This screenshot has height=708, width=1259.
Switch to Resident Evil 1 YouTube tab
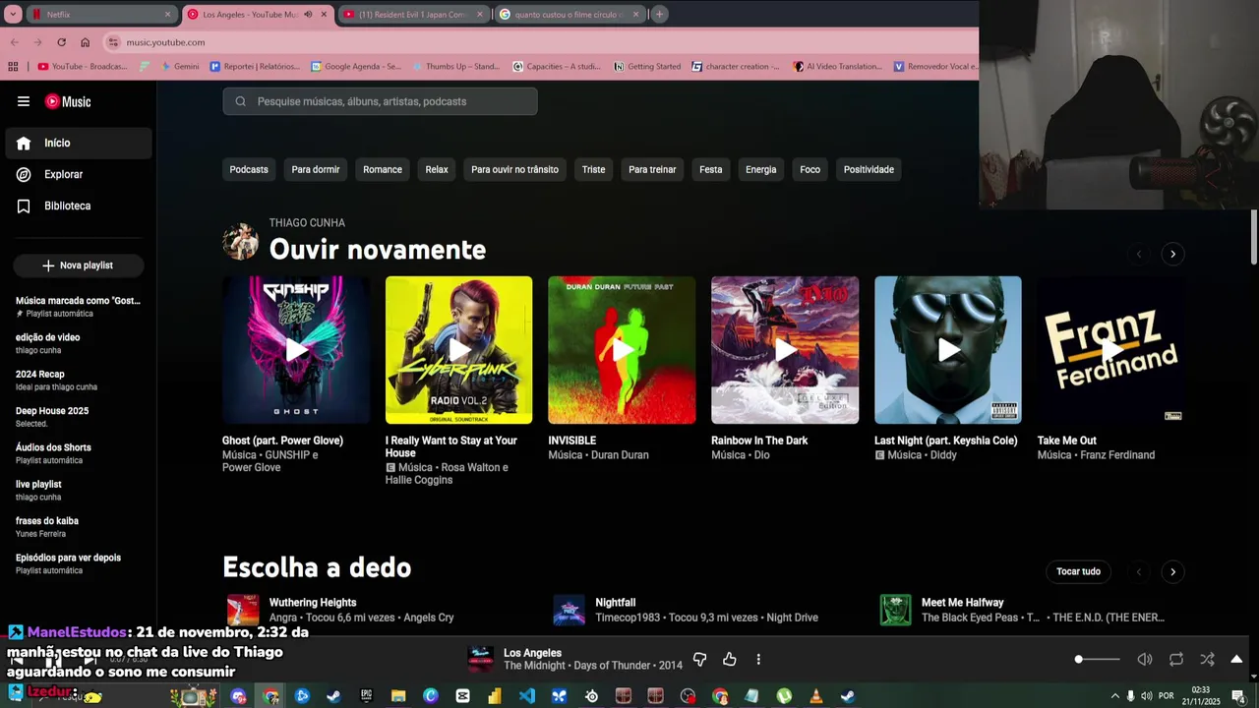pos(412,15)
